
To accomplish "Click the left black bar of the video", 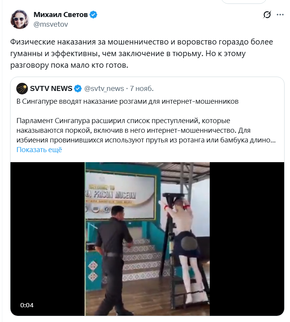I will (x=48, y=239).
